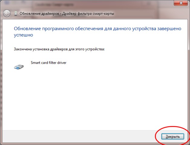190x145 pixels.
Task: Click the right border of the dialog window
Action: coord(189,75)
